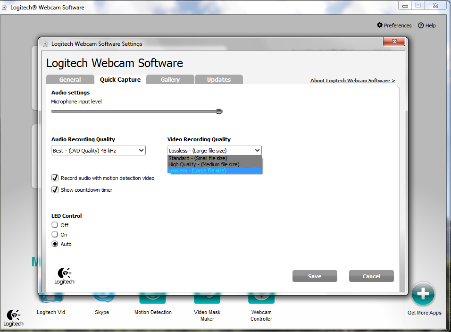Click the Microphone input level slider handle
This screenshot has height=332, width=451.
219,111
